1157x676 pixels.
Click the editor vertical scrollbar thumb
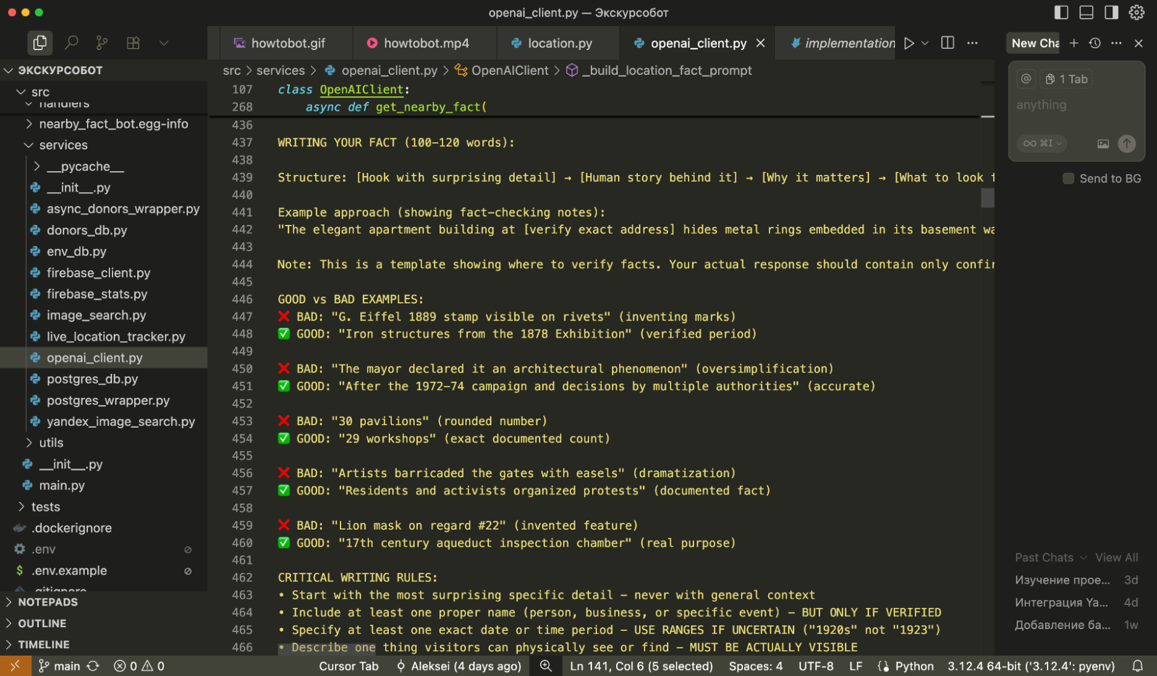point(988,198)
